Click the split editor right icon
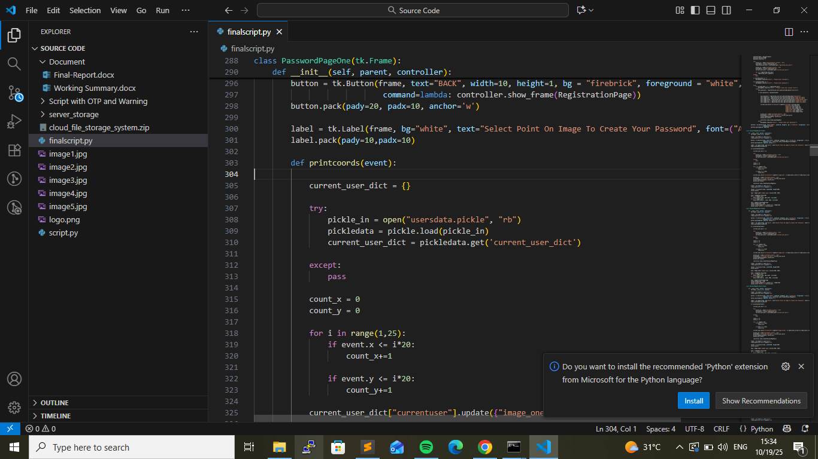Viewport: 818px width, 459px height. [789, 32]
